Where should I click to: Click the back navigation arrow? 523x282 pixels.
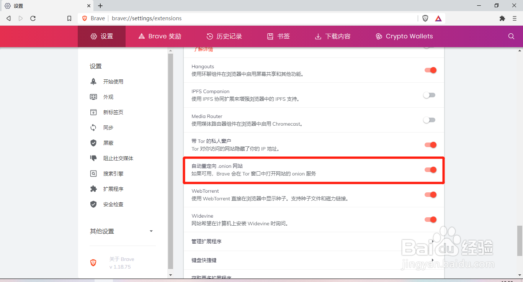tap(8, 18)
